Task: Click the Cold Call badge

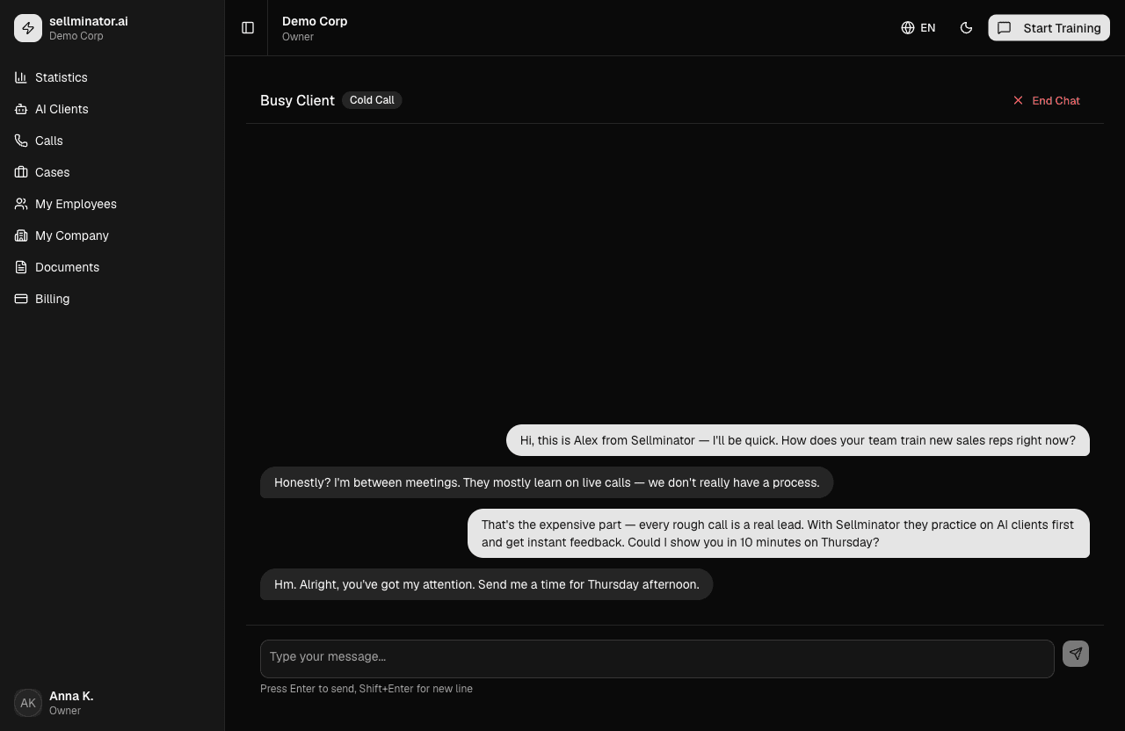Action: coord(372,100)
